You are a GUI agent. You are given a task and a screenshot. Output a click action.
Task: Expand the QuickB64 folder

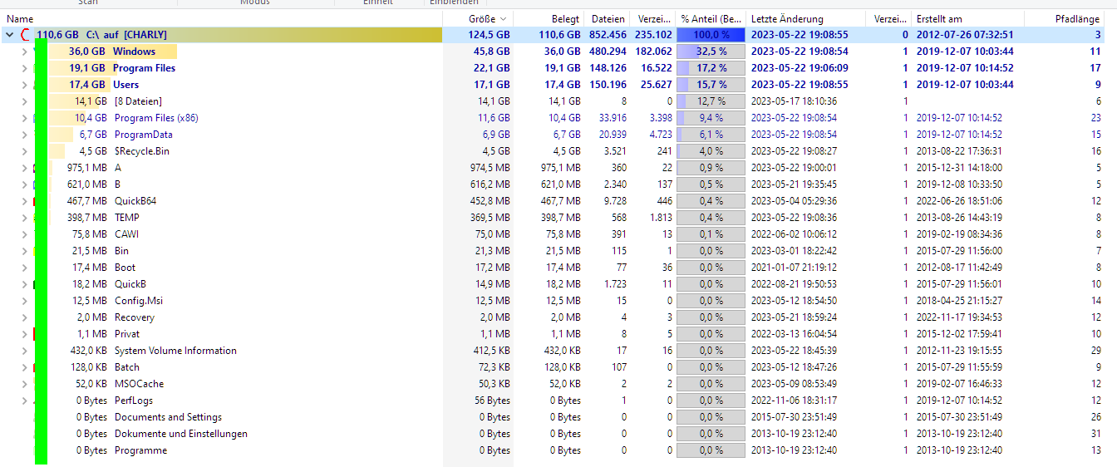[x=24, y=201]
